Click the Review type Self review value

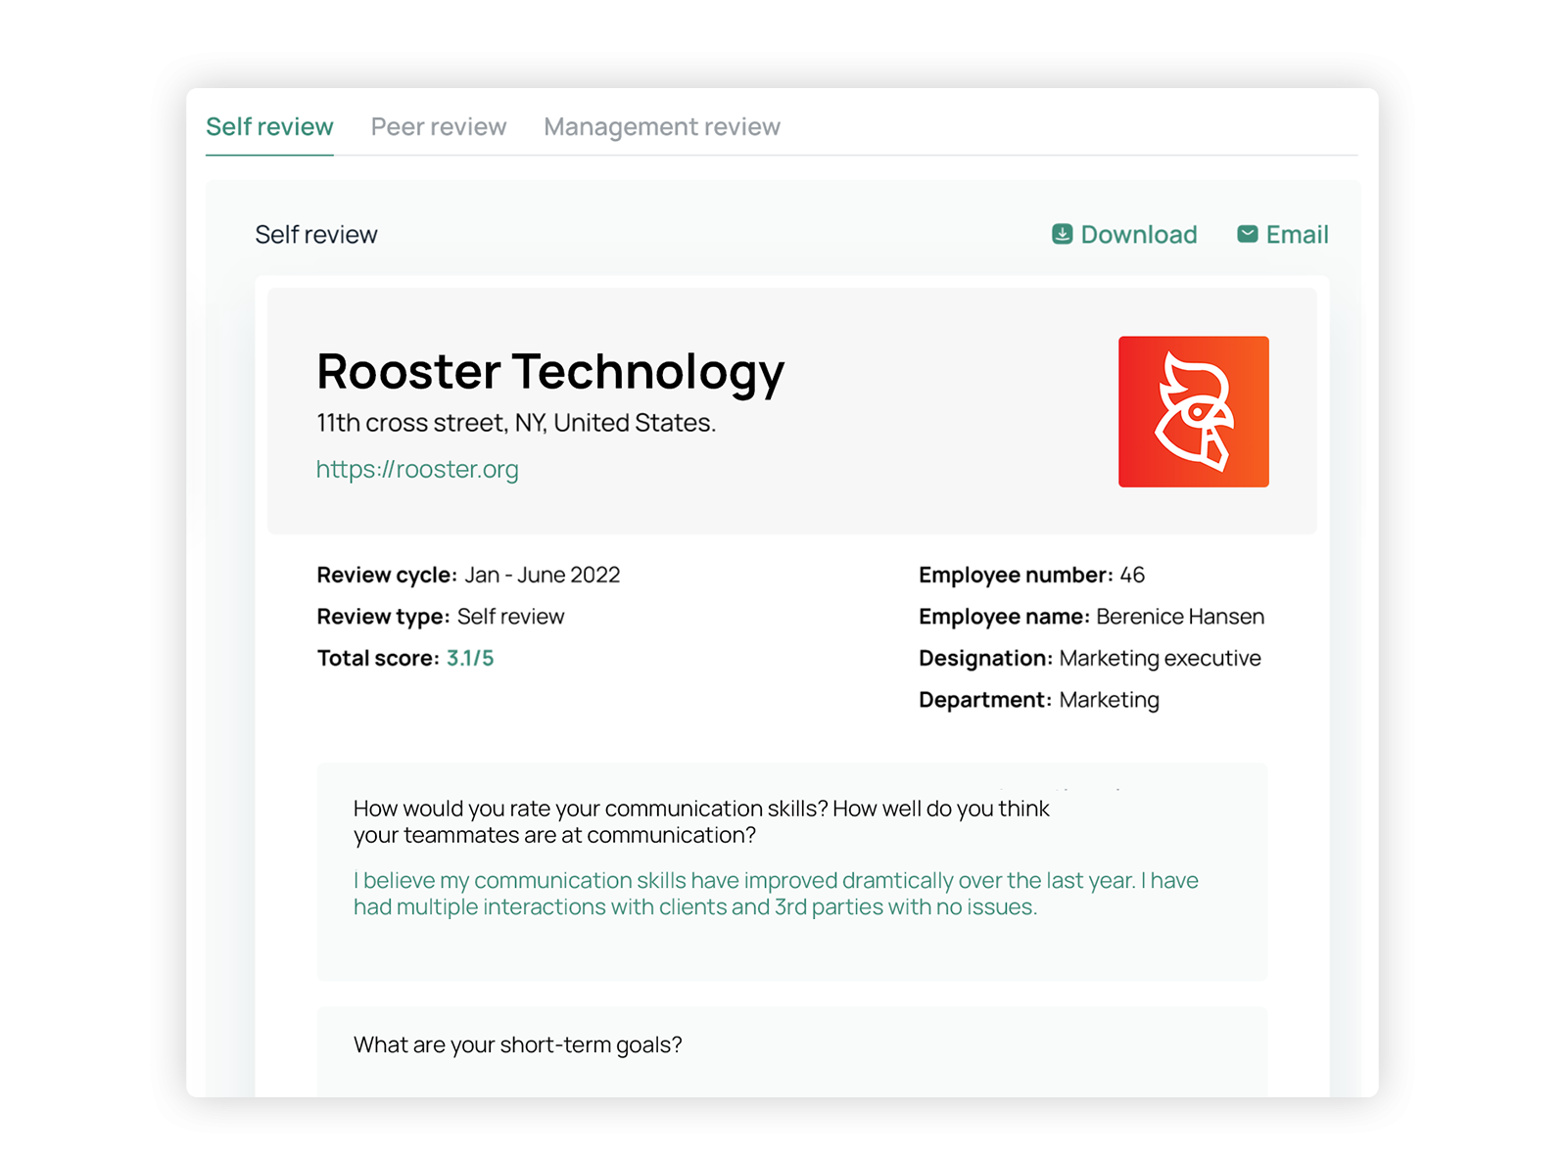pos(510,617)
